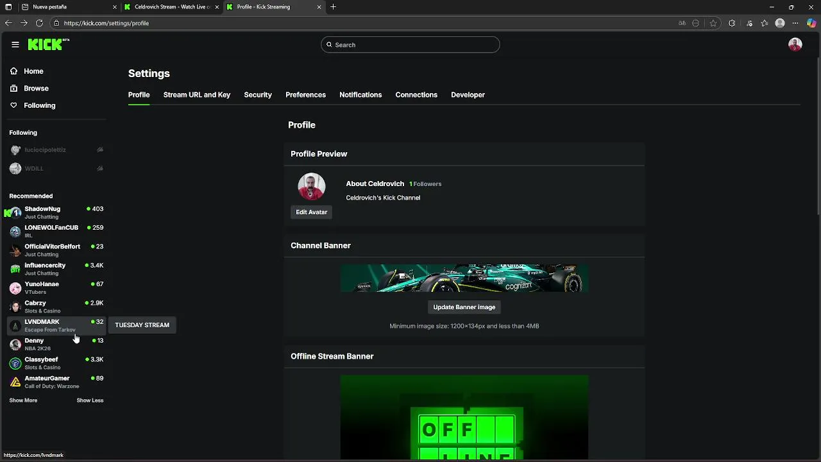Open the tab actions icon at top left
The image size is (821, 462).
pyautogui.click(x=8, y=7)
